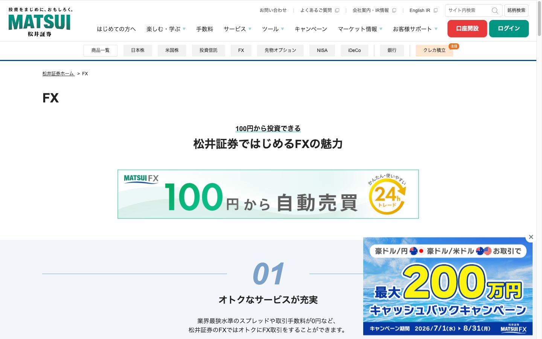This screenshot has height=339, width=542.
Task: Expand the 楽しむ・学ぶ dropdown menu
Action: coord(166,29)
